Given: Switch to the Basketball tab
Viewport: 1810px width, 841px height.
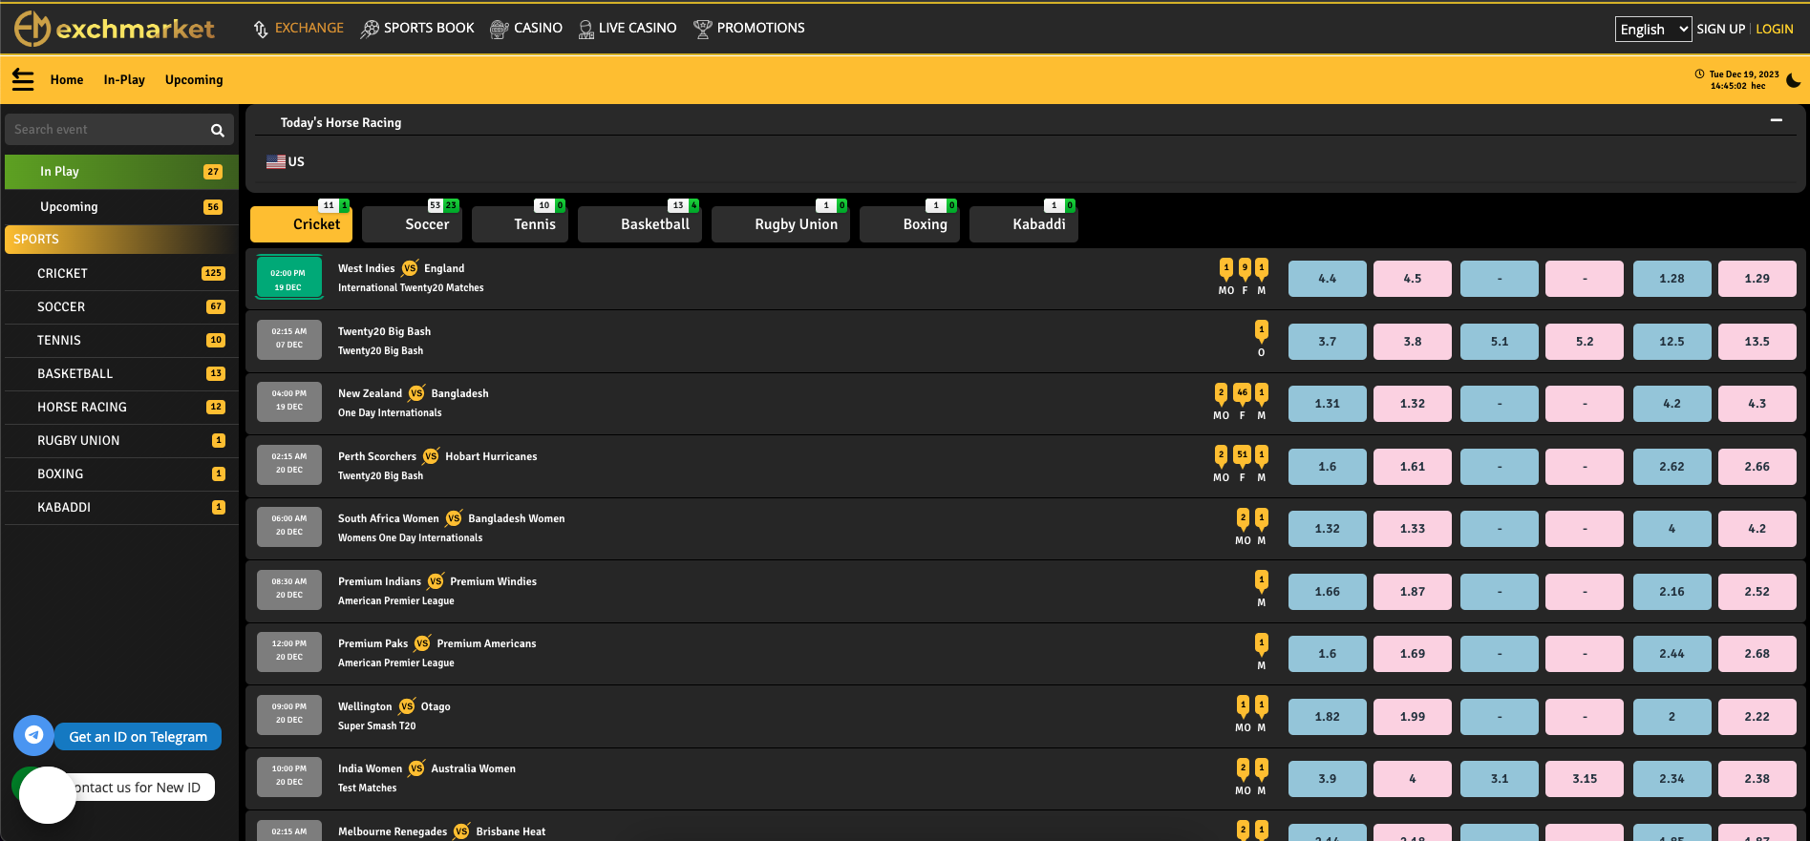Looking at the screenshot, I should pyautogui.click(x=640, y=224).
